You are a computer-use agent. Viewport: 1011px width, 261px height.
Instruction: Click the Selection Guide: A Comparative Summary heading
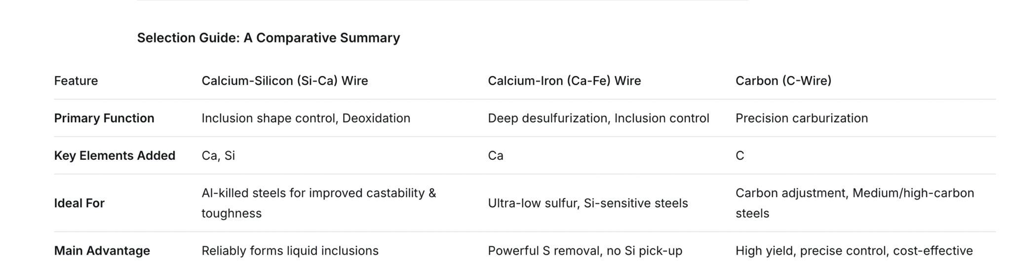(268, 38)
